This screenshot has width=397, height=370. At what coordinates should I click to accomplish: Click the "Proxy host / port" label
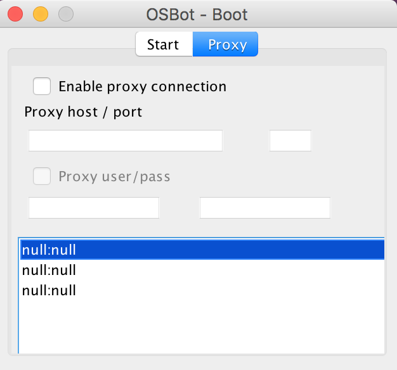click(x=83, y=112)
